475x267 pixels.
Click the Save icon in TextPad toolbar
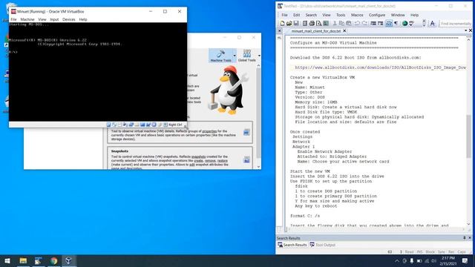(x=296, y=23)
